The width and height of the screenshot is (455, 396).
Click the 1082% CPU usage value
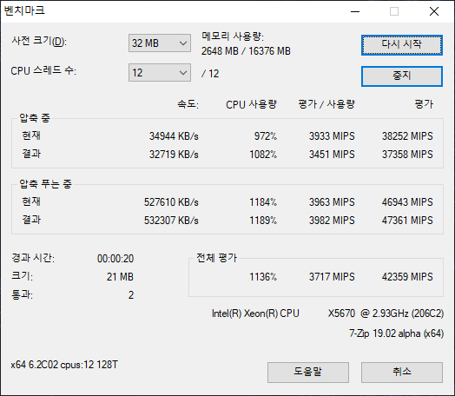[263, 155]
